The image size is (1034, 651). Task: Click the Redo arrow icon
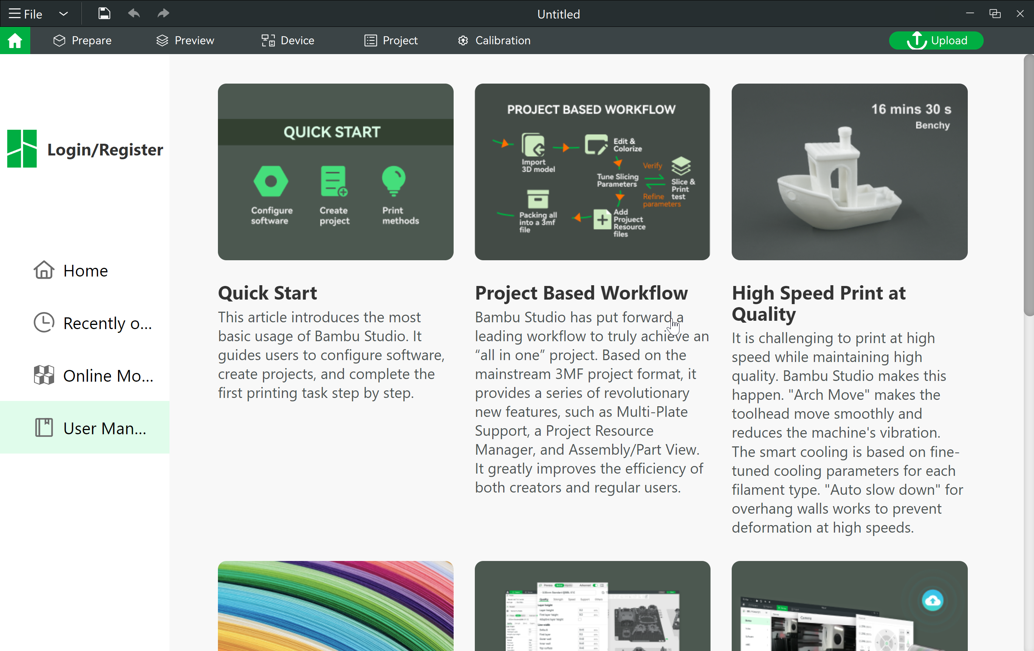[x=163, y=14]
